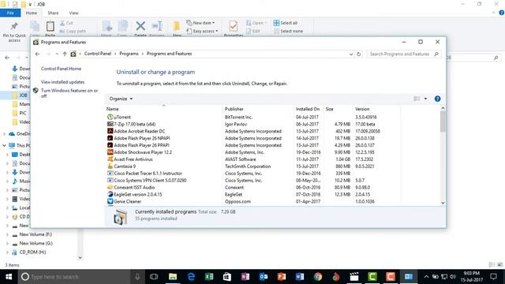The image size is (505, 284).
Task: Open the Action Center notification icon
Action: 493,277
